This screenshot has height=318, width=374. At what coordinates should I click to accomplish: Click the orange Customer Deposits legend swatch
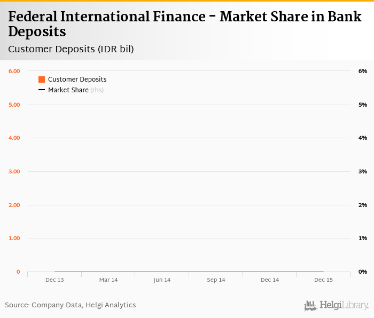(x=42, y=79)
